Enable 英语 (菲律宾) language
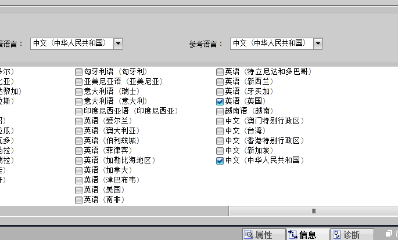This screenshot has width=398, height=240. [78, 151]
